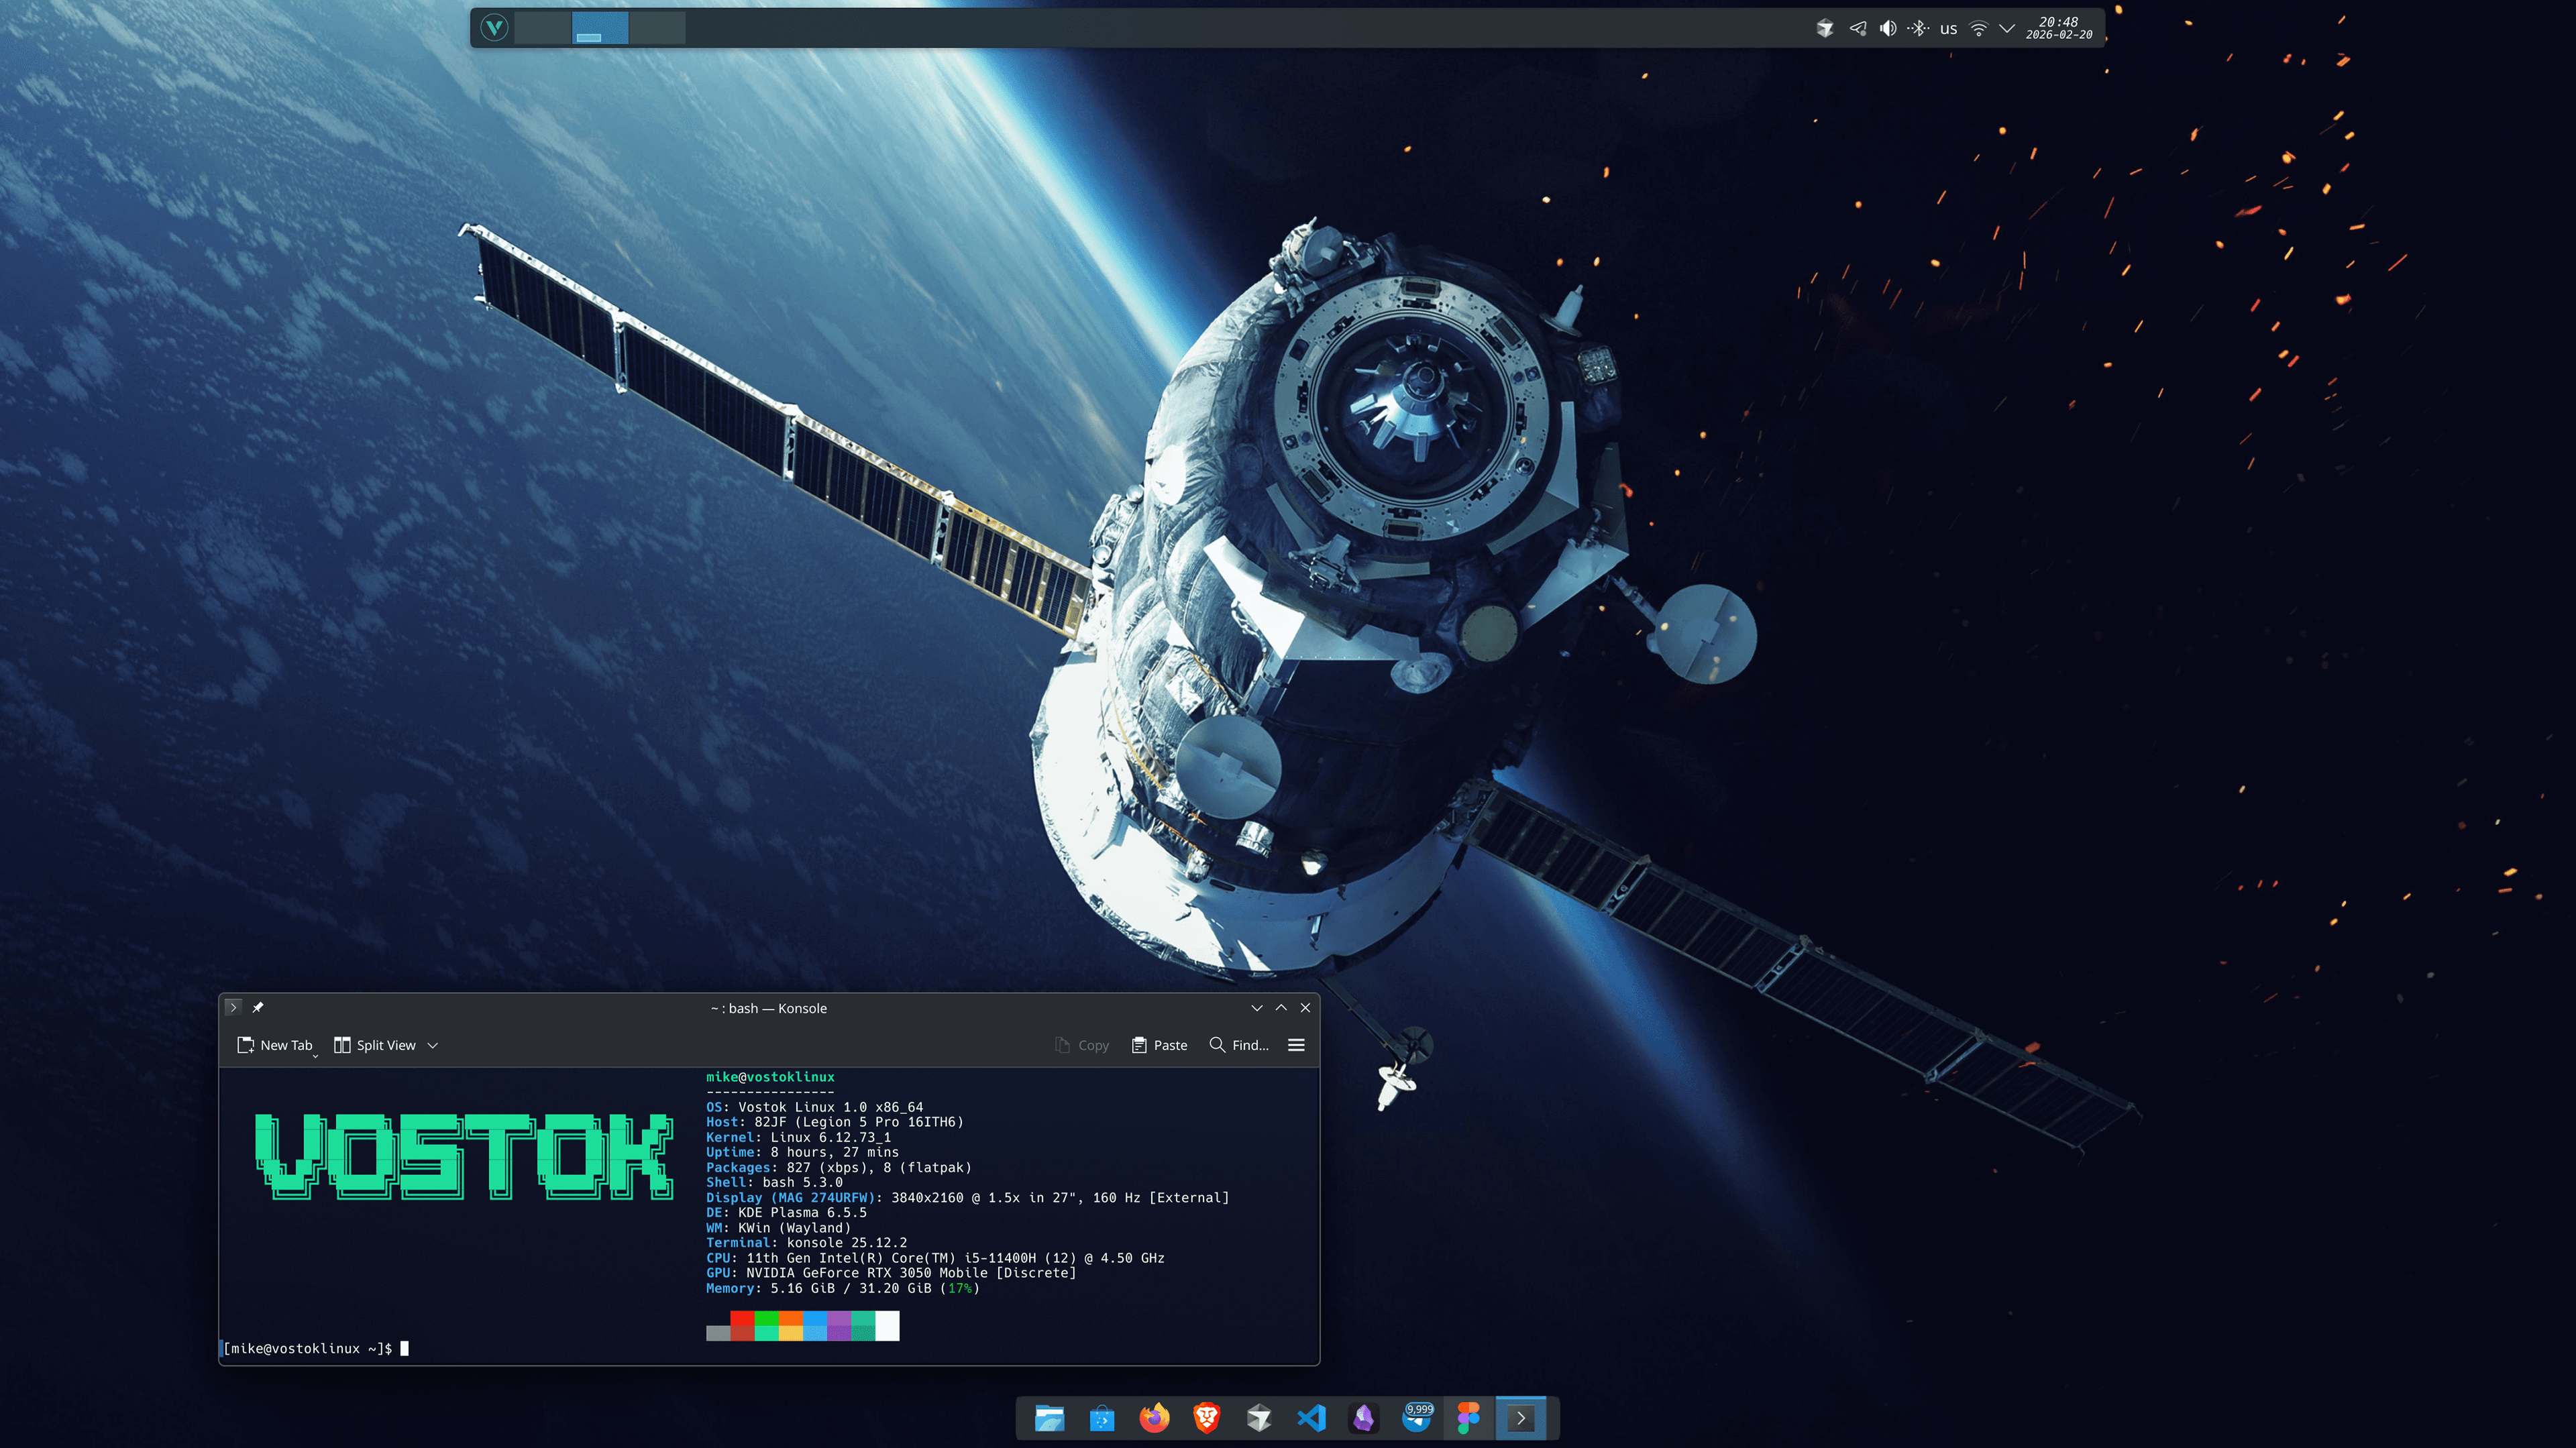Toggle Bluetooth from the system tray

tap(1918, 28)
